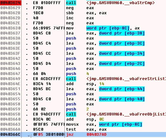This screenshot has height=138, width=166.
Task: Select operand dword ptr [ebp-3C]
Action: tap(122, 43)
